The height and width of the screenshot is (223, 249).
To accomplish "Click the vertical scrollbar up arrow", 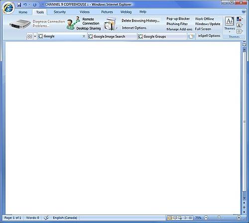I will [x=244, y=50].
